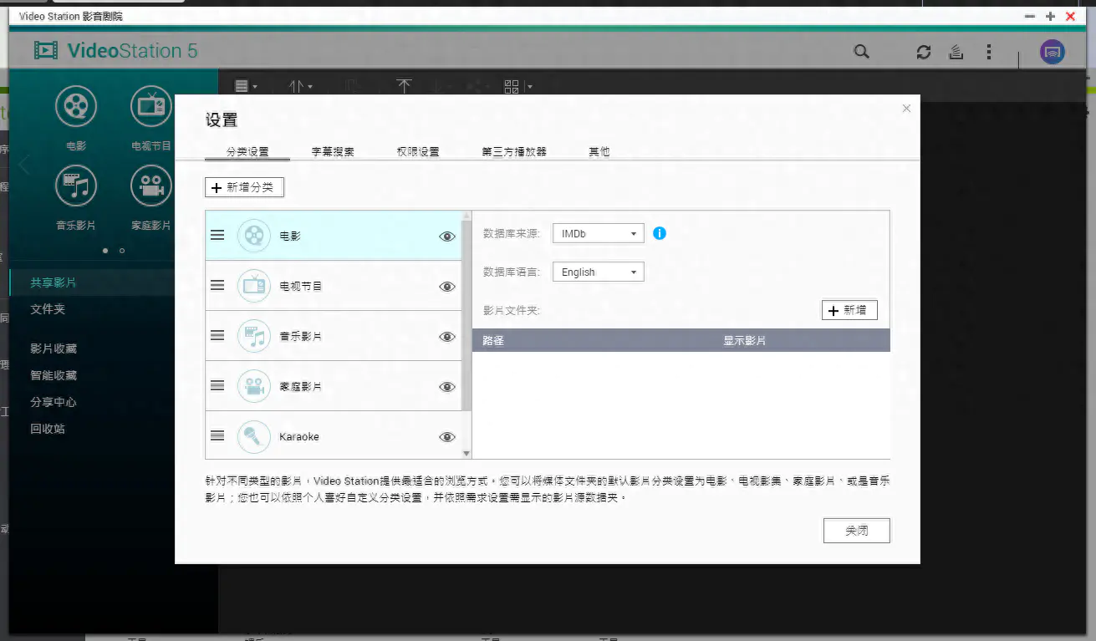Click the 显示影片 column header

(745, 341)
